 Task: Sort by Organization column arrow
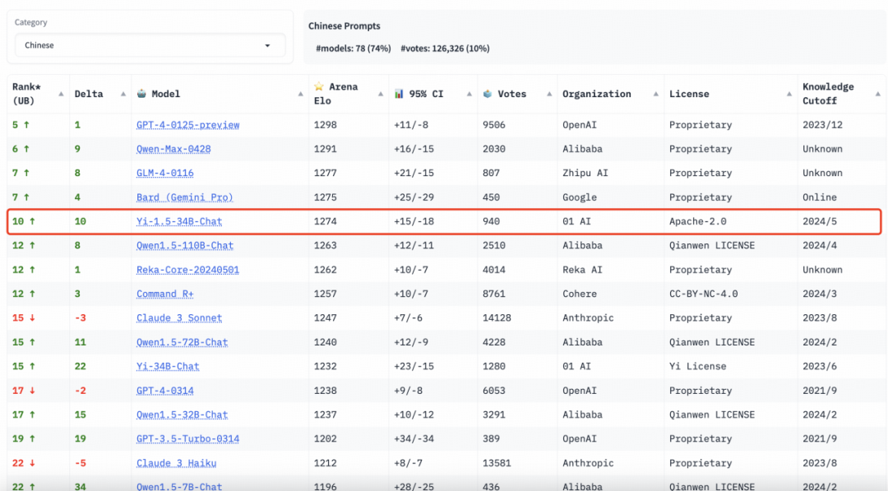[x=656, y=94]
